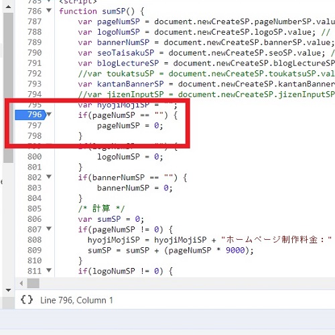Click the vertical scrollbar thumb

click(x=9, y=88)
